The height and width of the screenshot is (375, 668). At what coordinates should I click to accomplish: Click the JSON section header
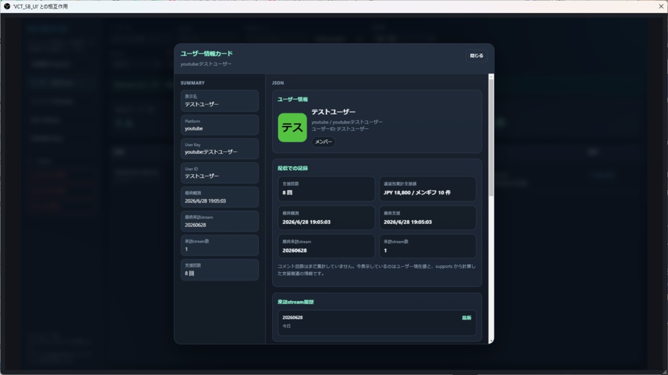(278, 83)
